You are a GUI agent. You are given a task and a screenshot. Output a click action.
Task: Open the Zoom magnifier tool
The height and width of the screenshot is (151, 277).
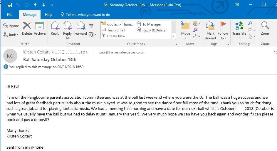[x=265, y=28]
